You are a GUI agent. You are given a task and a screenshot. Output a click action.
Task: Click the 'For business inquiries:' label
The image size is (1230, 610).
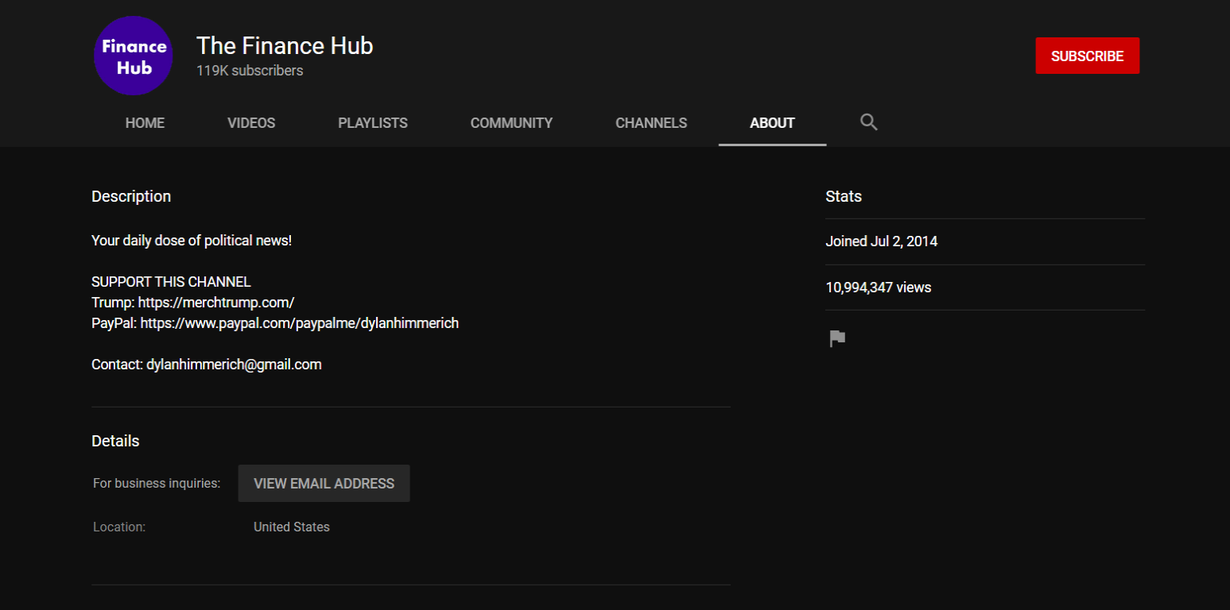pos(157,483)
